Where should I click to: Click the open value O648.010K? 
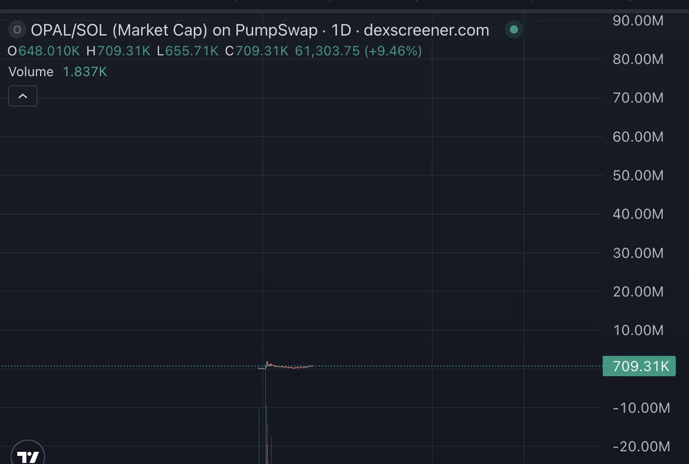click(x=44, y=51)
